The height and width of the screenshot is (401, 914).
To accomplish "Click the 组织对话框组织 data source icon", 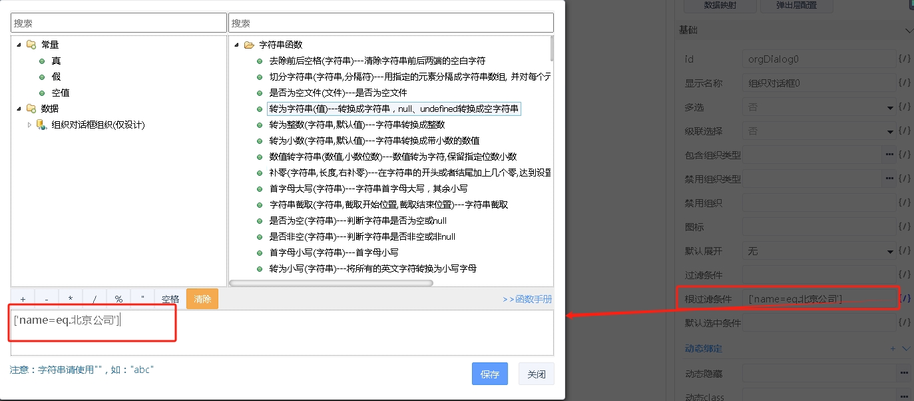I will [x=41, y=125].
